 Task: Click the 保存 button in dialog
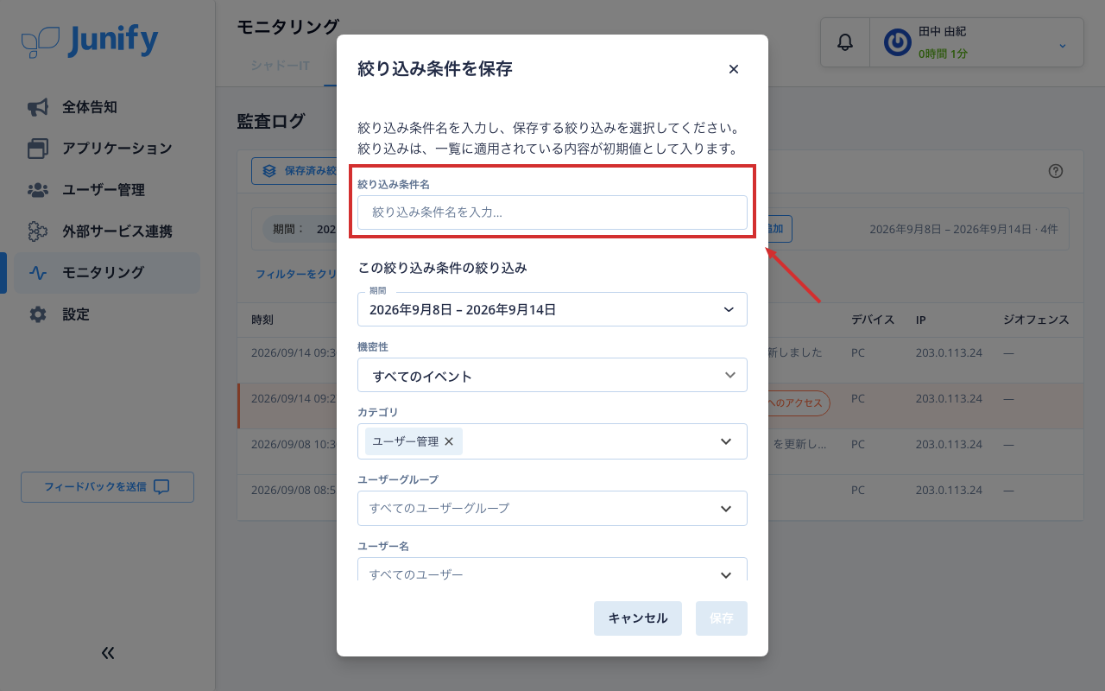(722, 618)
